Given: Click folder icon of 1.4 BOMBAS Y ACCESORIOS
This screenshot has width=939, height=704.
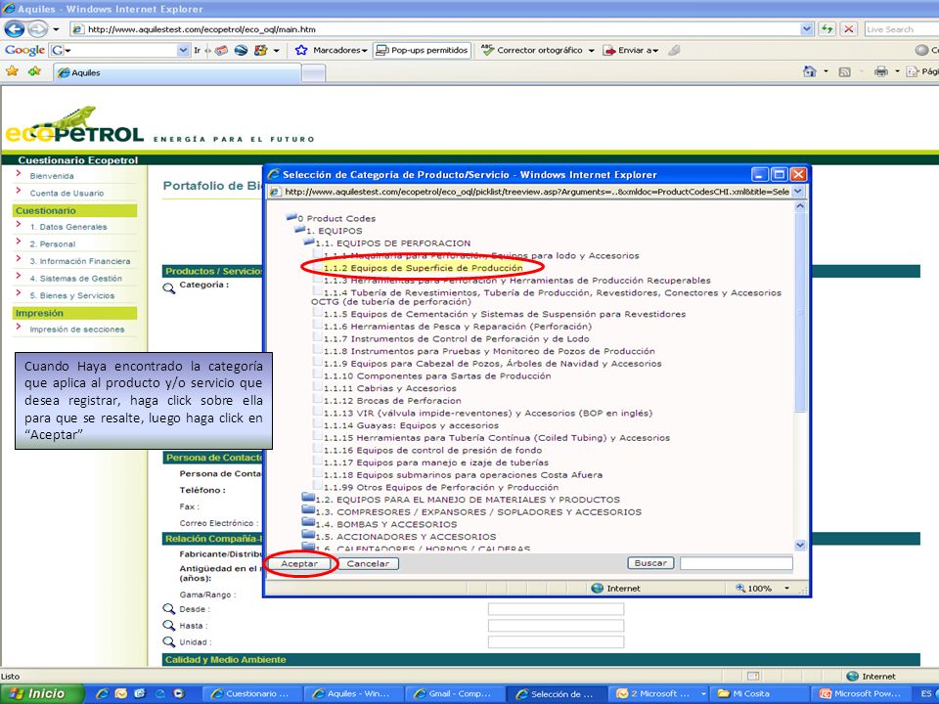Looking at the screenshot, I should [x=308, y=522].
